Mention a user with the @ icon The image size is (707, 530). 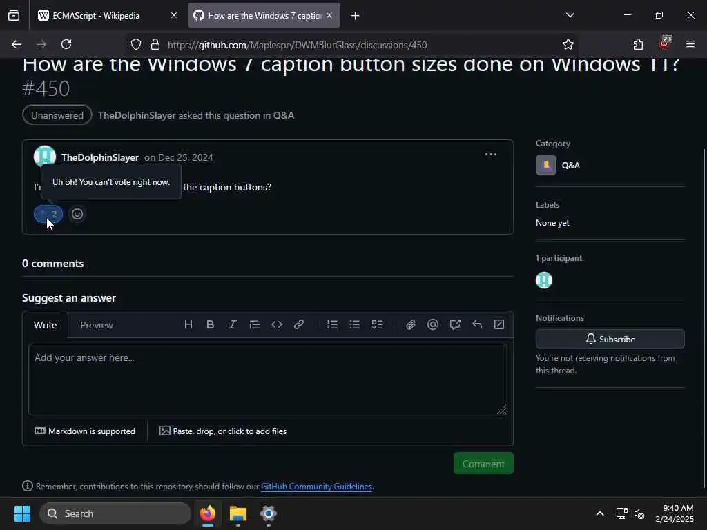tap(432, 324)
